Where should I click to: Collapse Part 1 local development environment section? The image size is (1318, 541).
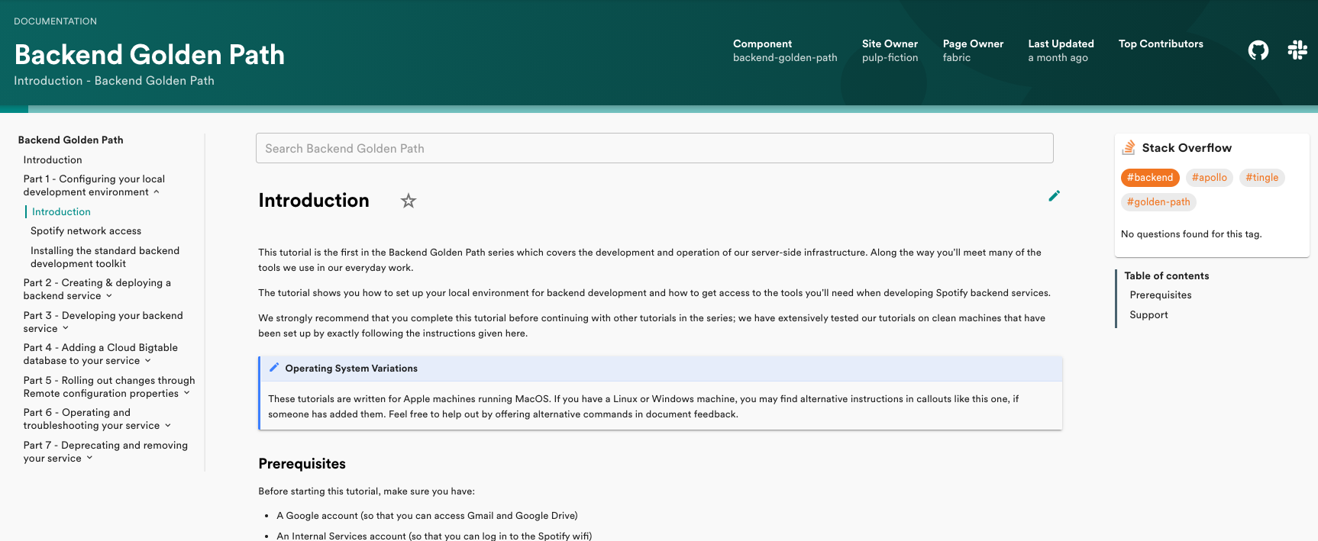click(157, 192)
